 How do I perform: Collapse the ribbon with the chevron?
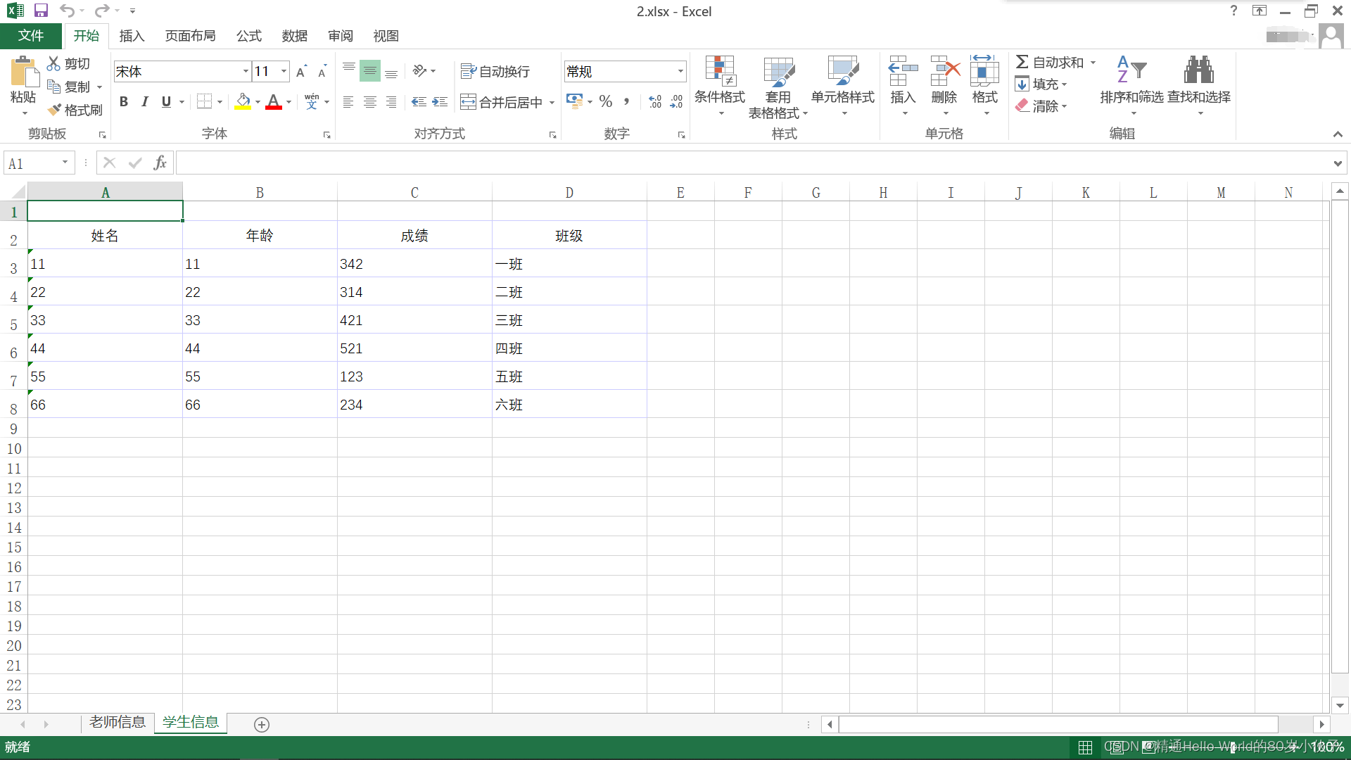coord(1338,134)
